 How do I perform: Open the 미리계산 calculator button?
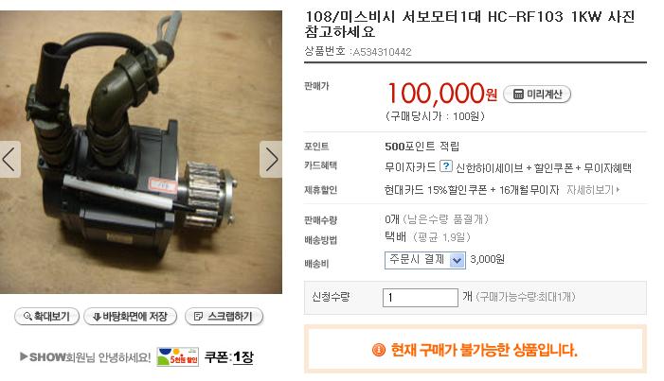[537, 95]
